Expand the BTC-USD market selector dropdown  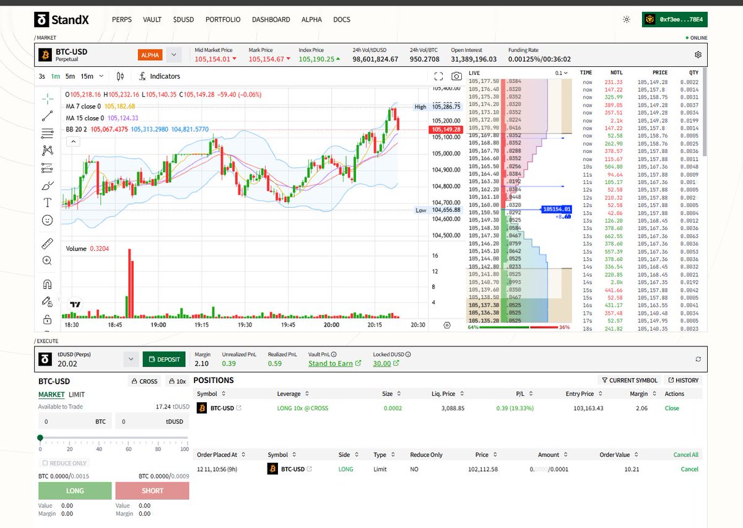click(x=174, y=55)
